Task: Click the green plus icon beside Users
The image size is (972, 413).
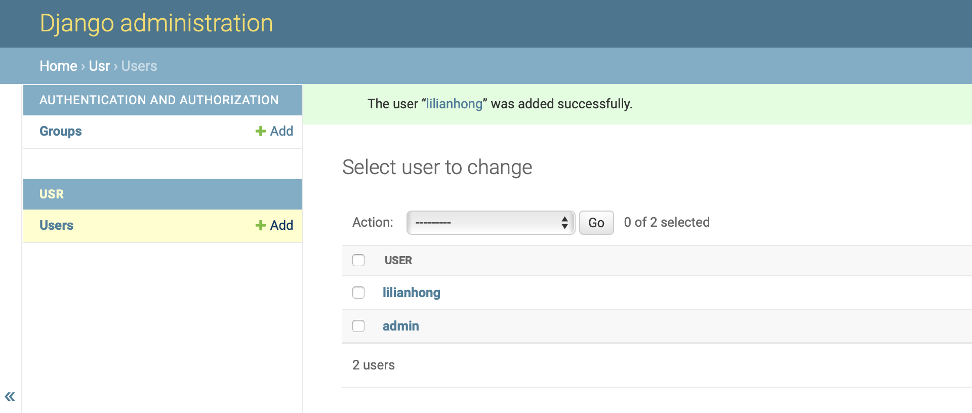Action: pos(260,225)
